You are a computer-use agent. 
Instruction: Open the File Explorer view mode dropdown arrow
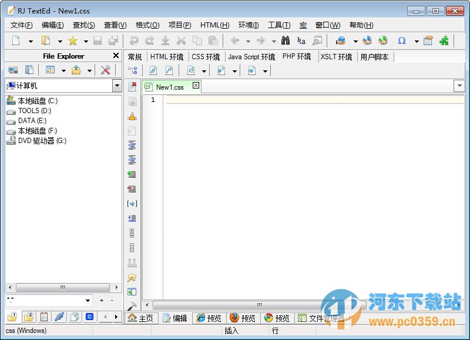coord(63,71)
